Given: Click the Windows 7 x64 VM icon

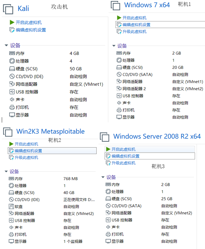Looking at the screenshot, I should pyautogui.click(x=115, y=6).
